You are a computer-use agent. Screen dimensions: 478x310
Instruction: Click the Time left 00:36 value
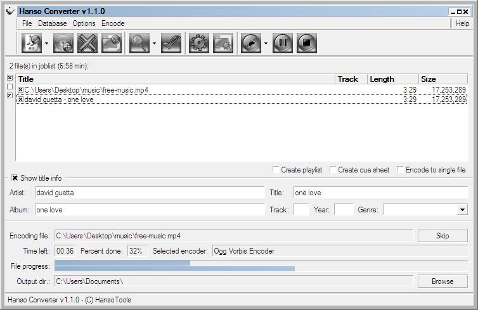tap(65, 251)
